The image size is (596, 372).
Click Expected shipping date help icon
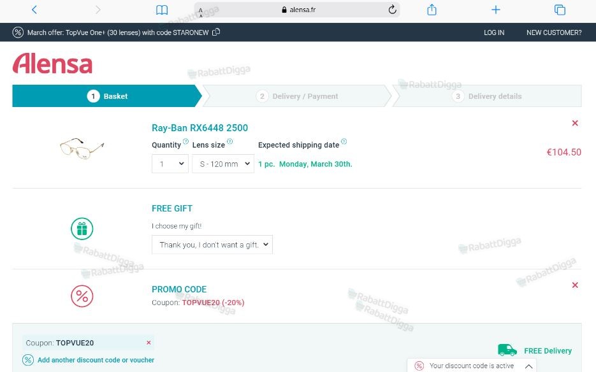344,141
